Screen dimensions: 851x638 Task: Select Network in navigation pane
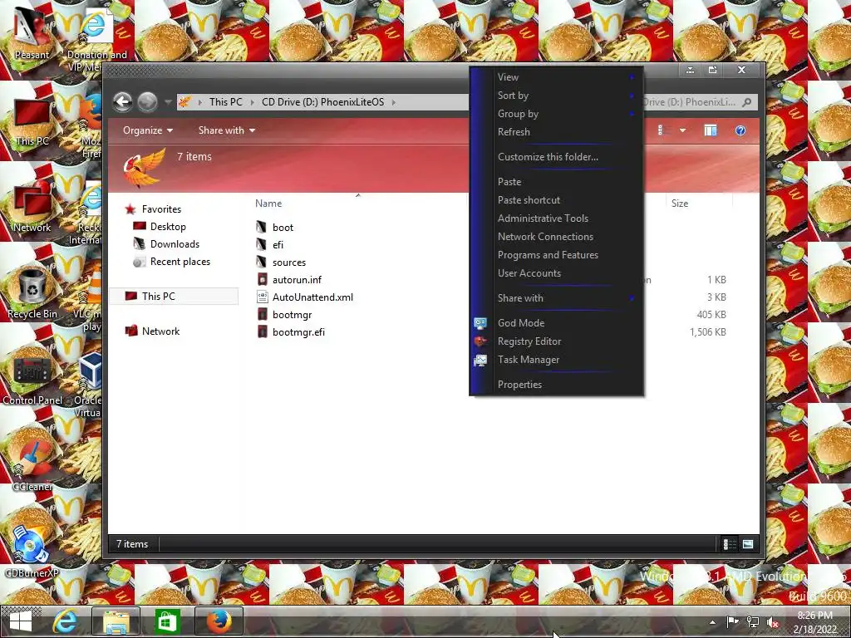160,331
